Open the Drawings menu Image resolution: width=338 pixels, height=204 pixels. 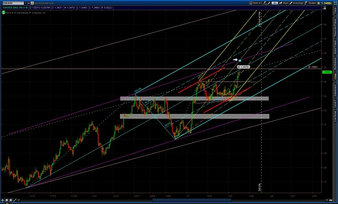(x=296, y=3)
